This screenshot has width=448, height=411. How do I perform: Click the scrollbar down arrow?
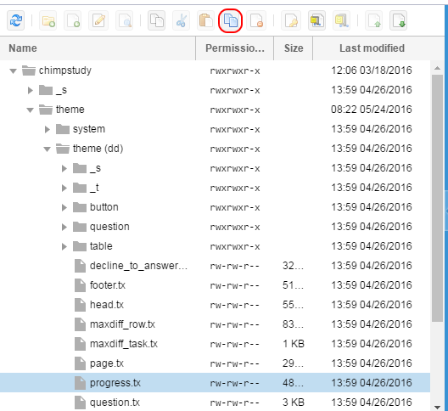[x=437, y=407]
